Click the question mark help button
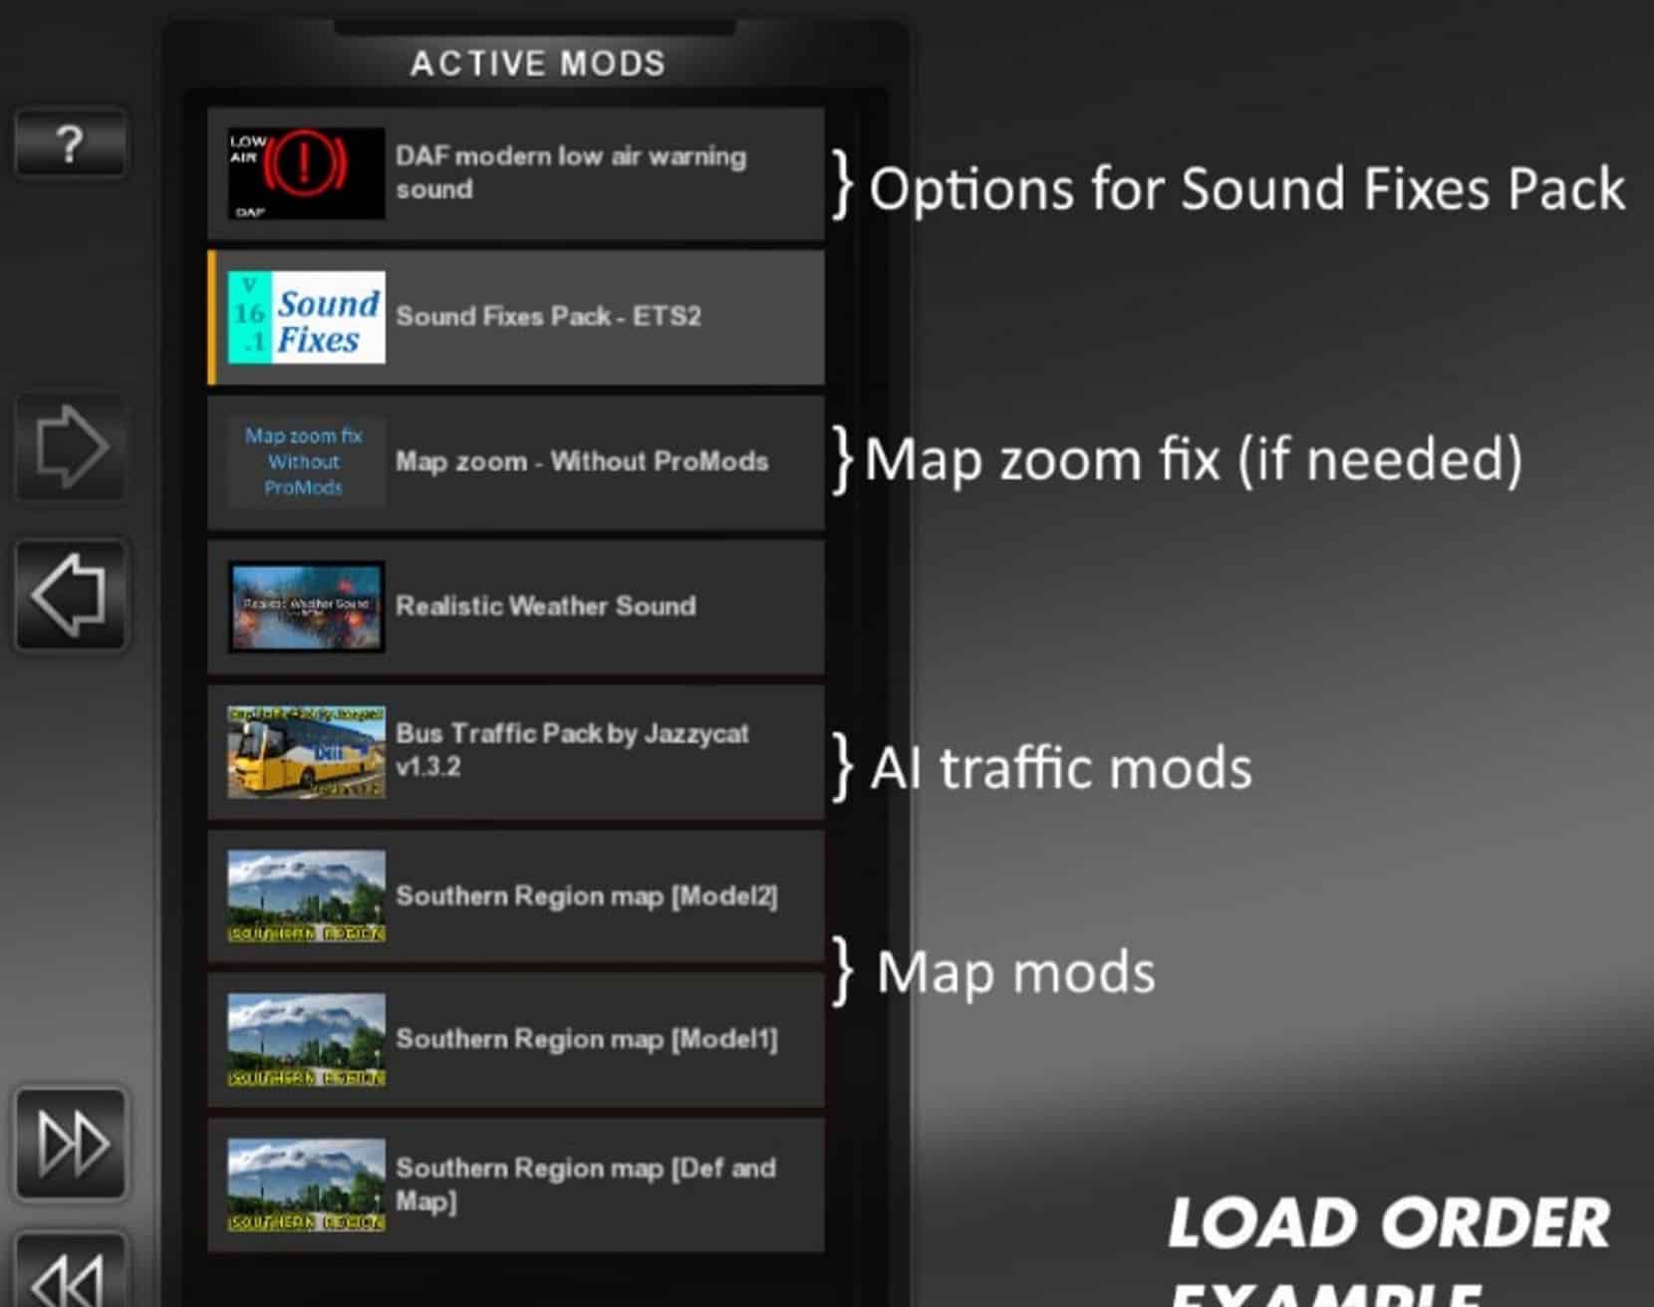 [70, 144]
